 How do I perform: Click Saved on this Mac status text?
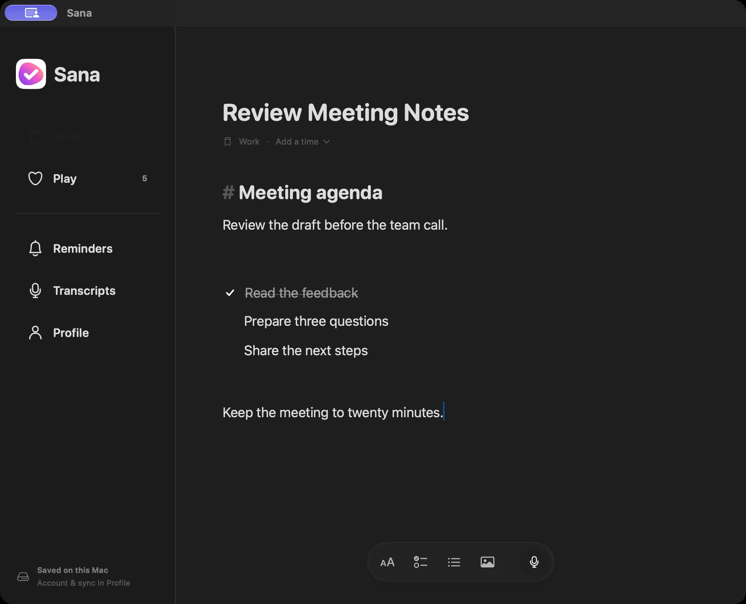(73, 570)
